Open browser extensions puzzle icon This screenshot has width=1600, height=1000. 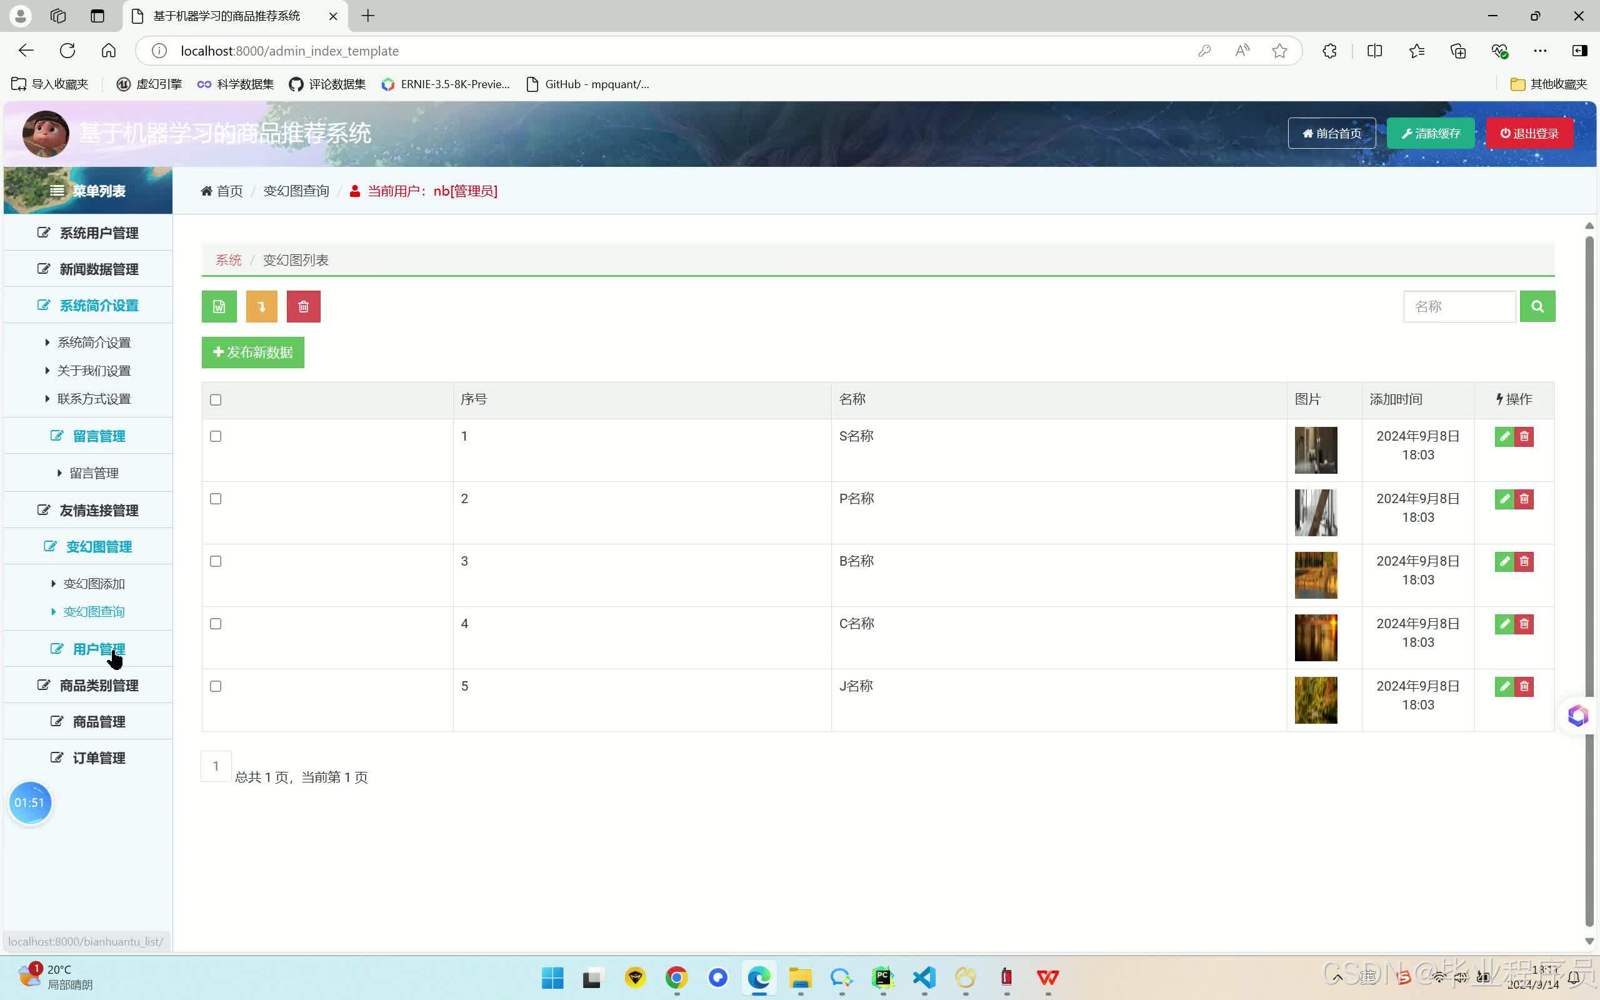[1329, 51]
